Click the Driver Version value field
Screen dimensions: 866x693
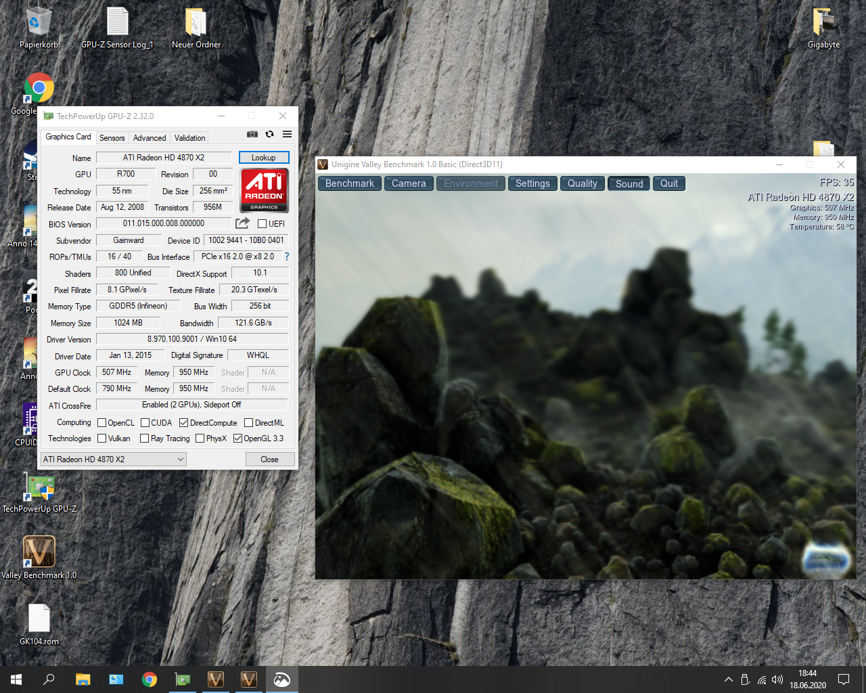(192, 339)
